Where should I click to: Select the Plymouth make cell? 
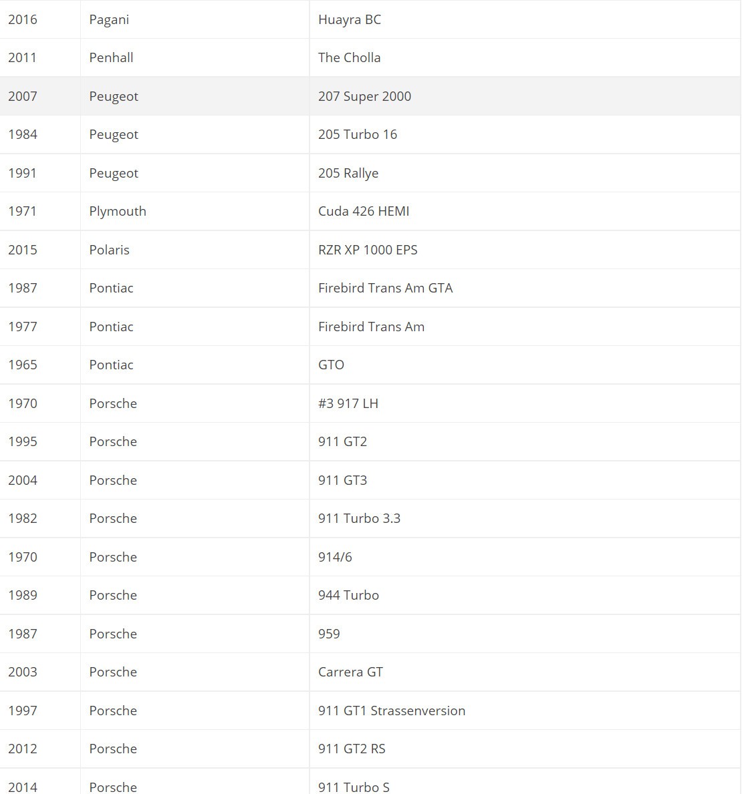118,211
